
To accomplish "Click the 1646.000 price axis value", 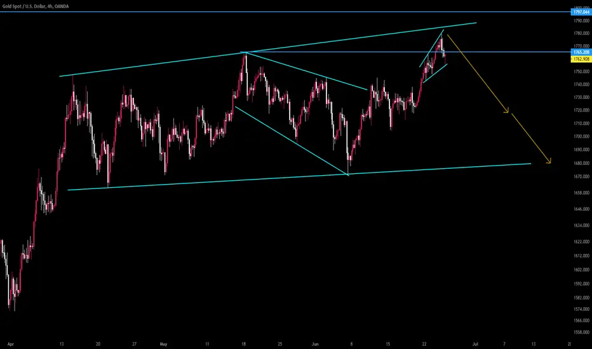I will click(x=581, y=209).
